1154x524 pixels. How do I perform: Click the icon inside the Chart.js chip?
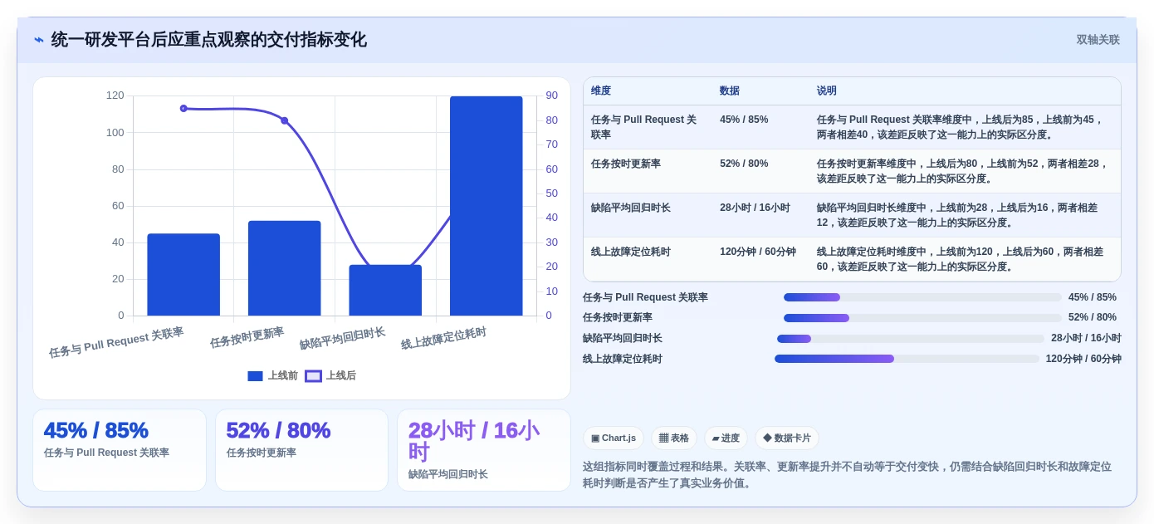(595, 438)
